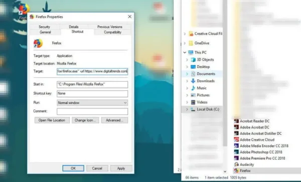Click the Acrobat Reader DC shortcut icon

[x=236, y=121]
